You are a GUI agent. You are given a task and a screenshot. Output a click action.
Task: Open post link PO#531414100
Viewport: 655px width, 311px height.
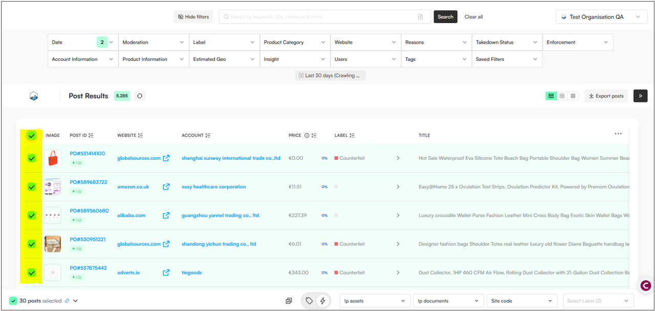87,154
